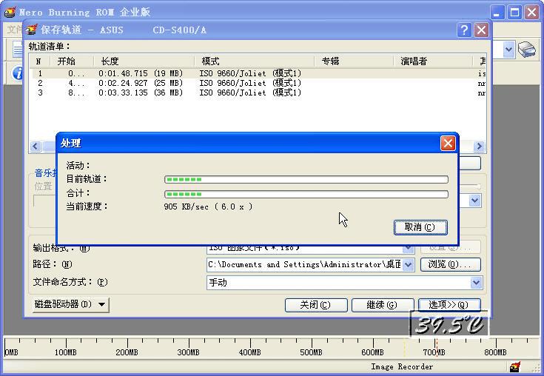Click the Browse (浏览) button
Viewport: 544px width, 376px height.
[x=450, y=265]
